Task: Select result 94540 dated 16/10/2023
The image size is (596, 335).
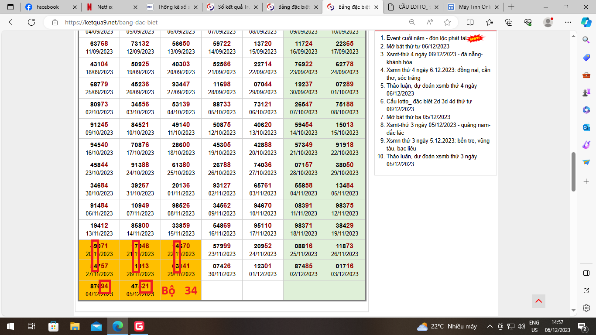Action: click(x=99, y=149)
